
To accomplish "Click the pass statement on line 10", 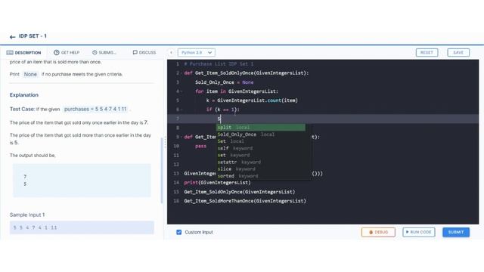I will click(200, 146).
